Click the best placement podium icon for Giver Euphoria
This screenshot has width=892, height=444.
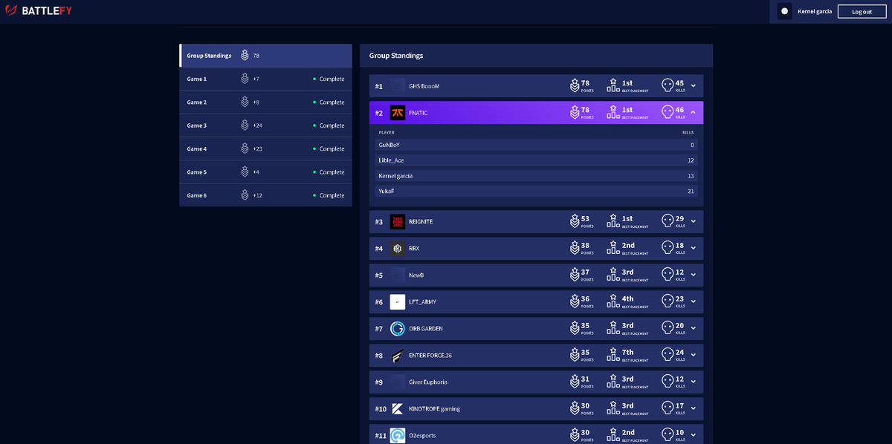click(x=613, y=382)
